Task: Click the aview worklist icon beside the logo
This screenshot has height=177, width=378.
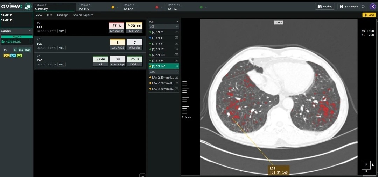Action: tap(28, 7)
